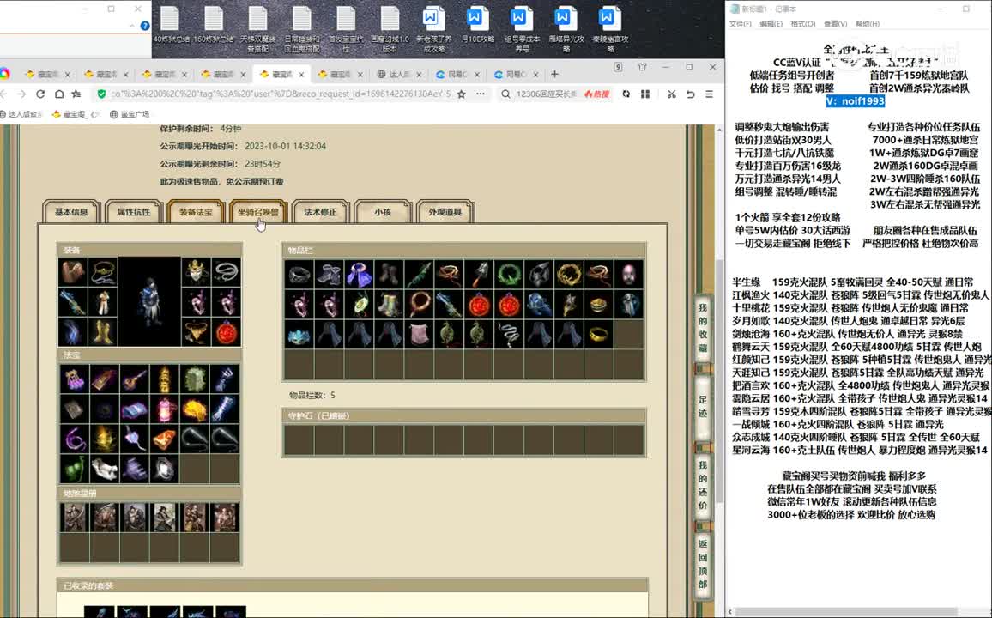Select the equipped white robe item
Image resolution: width=992 pixels, height=618 pixels.
click(x=103, y=302)
